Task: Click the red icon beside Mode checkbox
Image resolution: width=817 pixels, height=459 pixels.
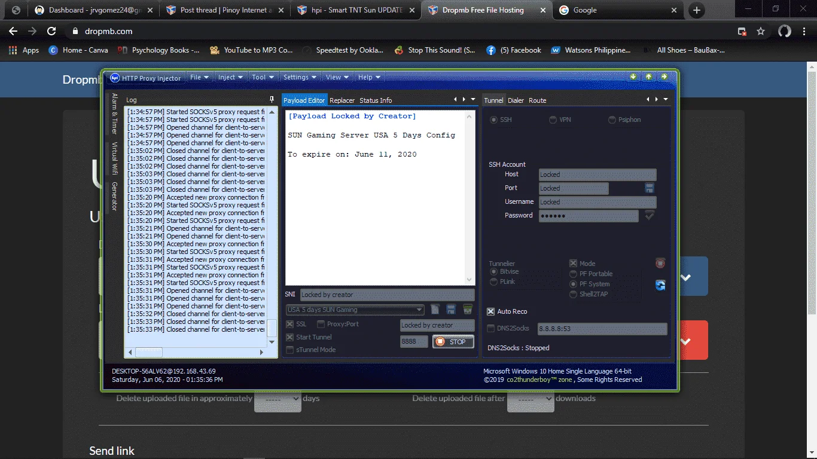Action: point(660,263)
